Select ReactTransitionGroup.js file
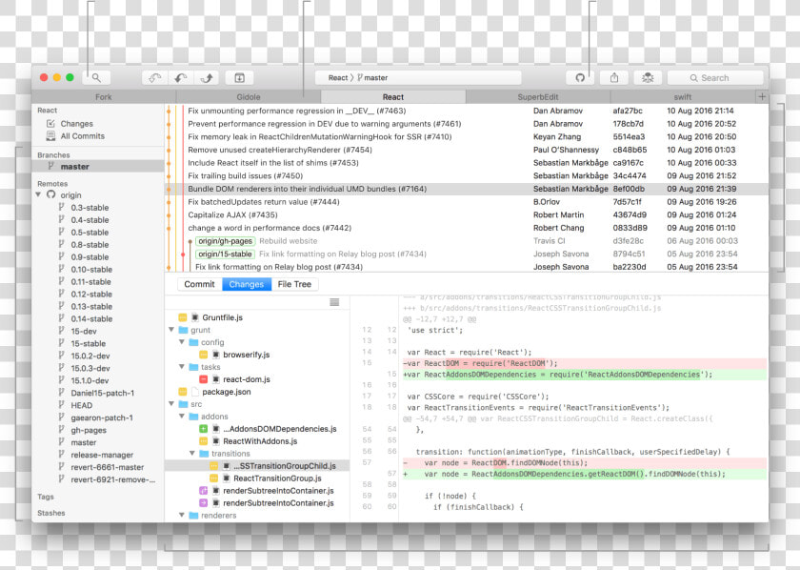800x570 pixels. click(x=277, y=478)
